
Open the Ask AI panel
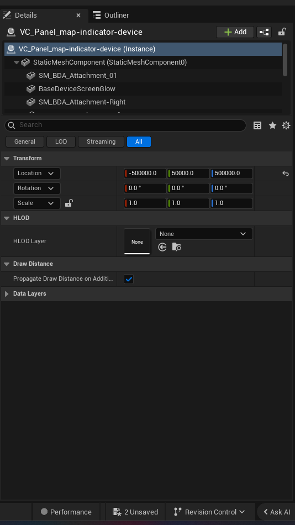[276, 512]
